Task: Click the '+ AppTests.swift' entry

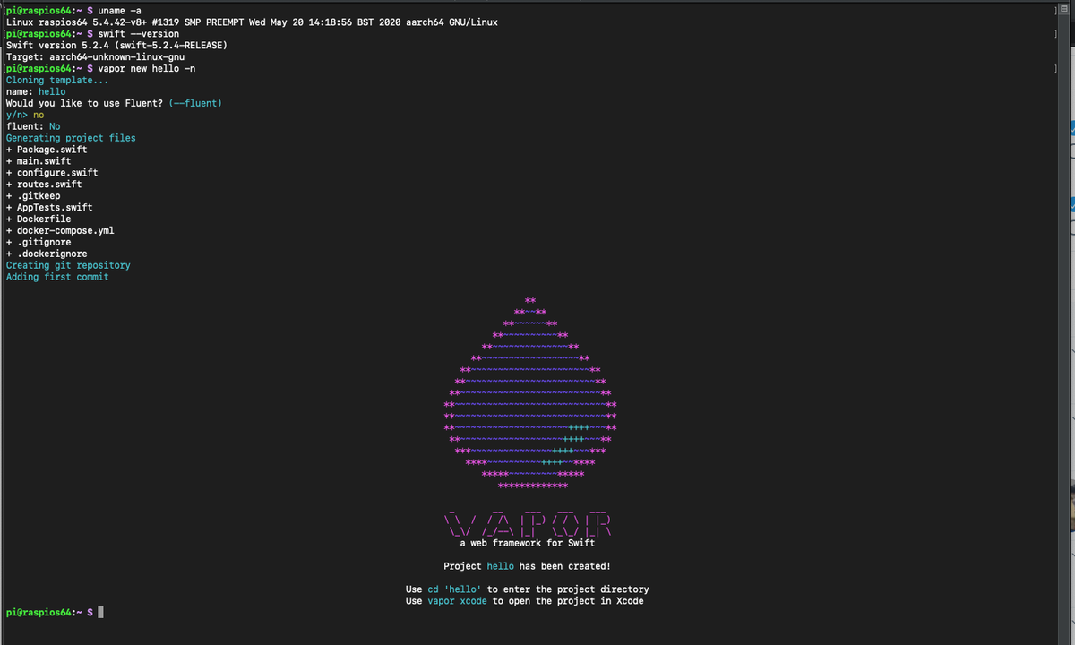Action: (49, 208)
